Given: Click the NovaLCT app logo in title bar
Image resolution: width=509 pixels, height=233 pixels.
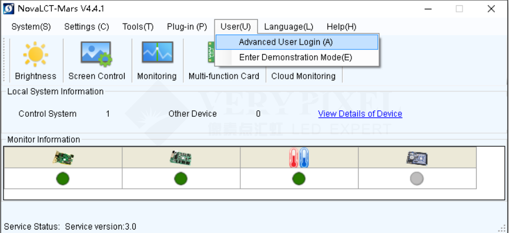Looking at the screenshot, I should pos(8,9).
